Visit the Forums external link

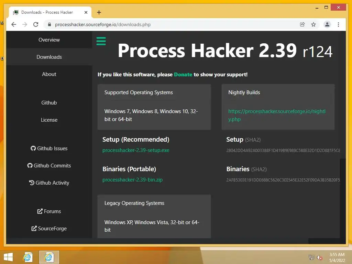click(49, 211)
